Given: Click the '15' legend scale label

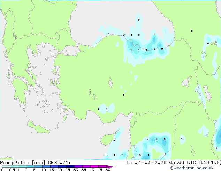Looking at the screenshot, I should (x=52, y=170).
